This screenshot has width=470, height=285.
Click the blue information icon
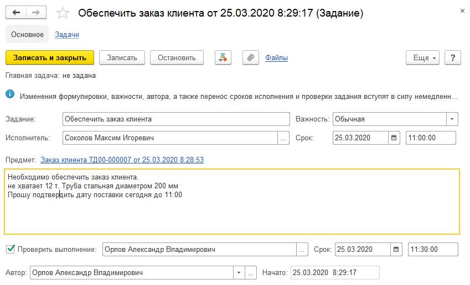click(10, 95)
